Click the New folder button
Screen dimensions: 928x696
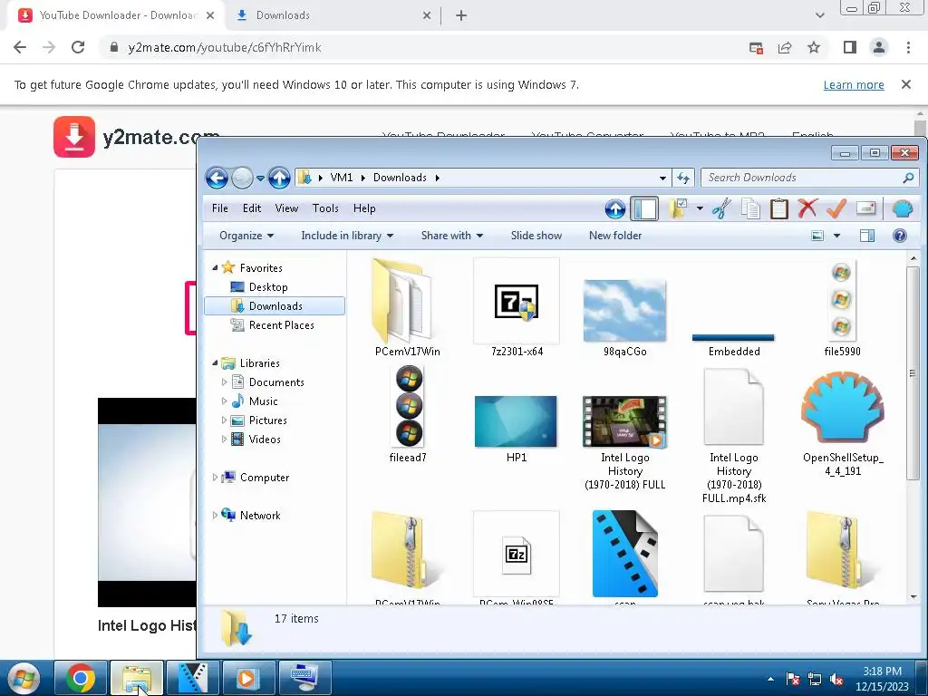click(x=615, y=236)
